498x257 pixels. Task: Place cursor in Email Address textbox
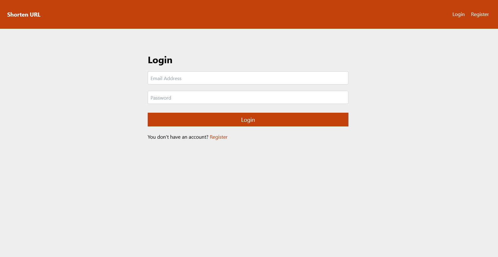[248, 78]
